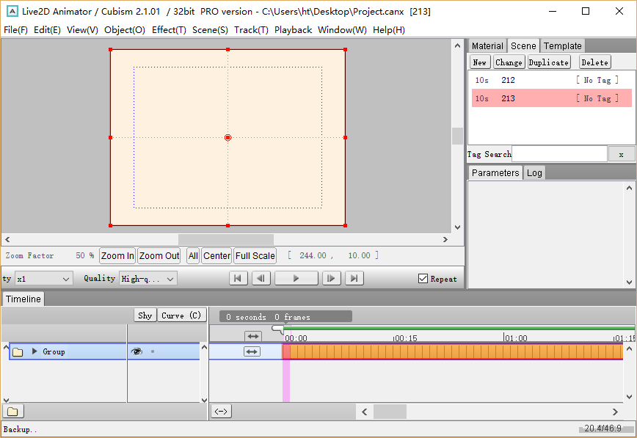This screenshot has height=438, width=637.
Task: Step back one frame button
Action: 261,278
